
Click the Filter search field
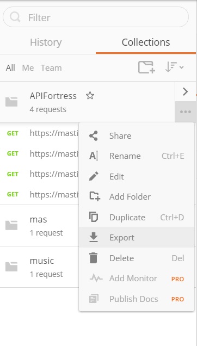pos(96,17)
